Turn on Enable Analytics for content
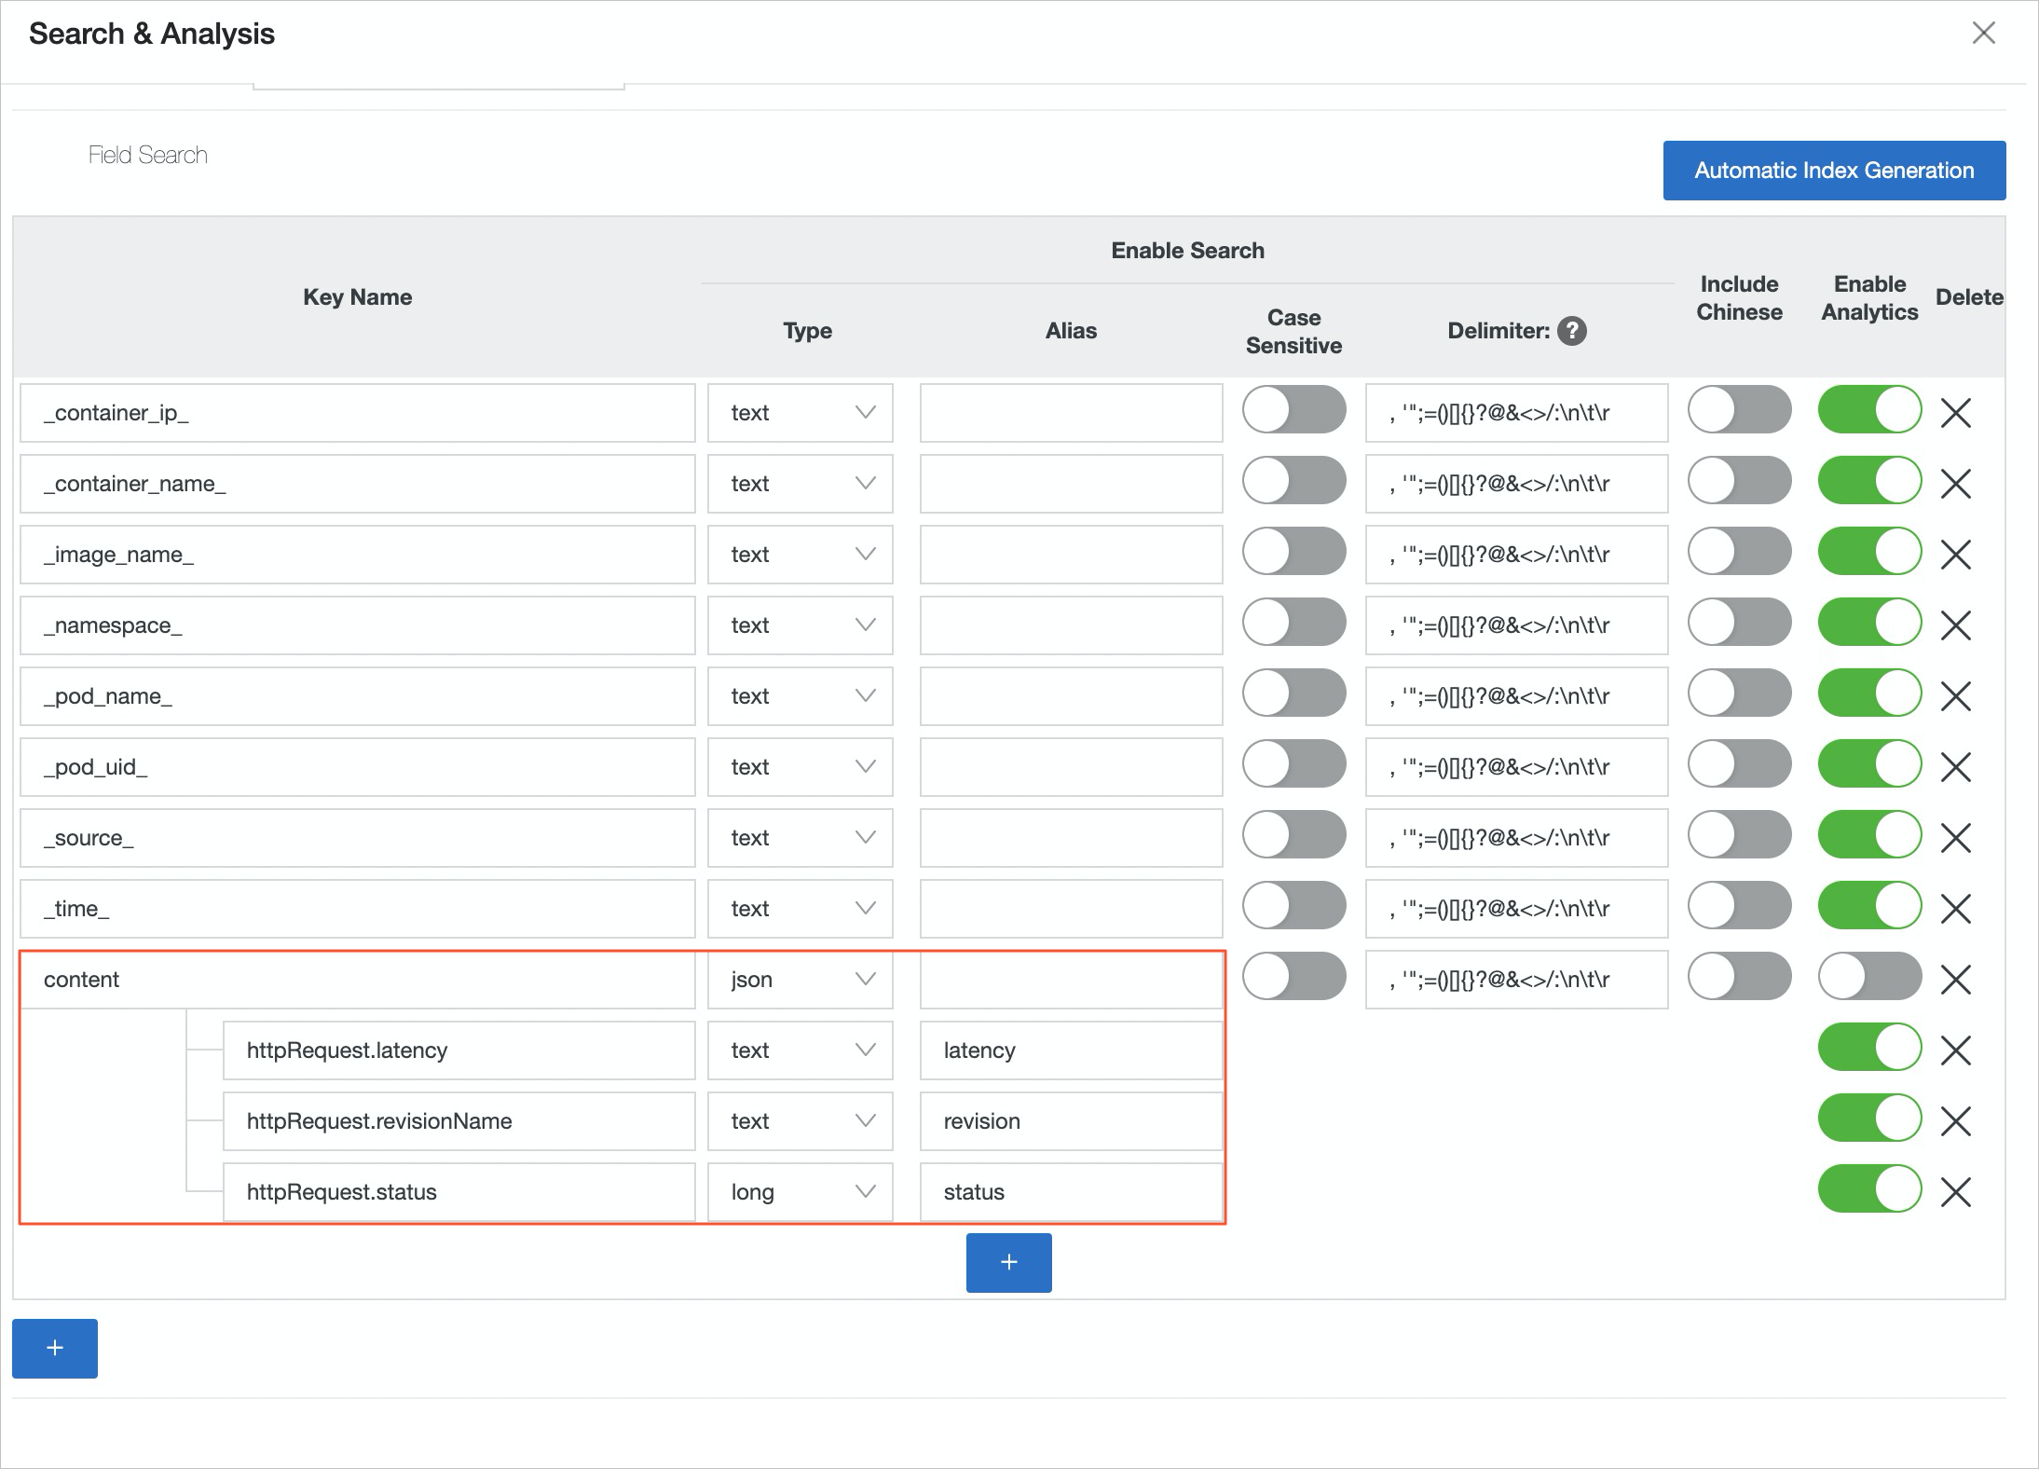The height and width of the screenshot is (1469, 2039). pyautogui.click(x=1869, y=976)
